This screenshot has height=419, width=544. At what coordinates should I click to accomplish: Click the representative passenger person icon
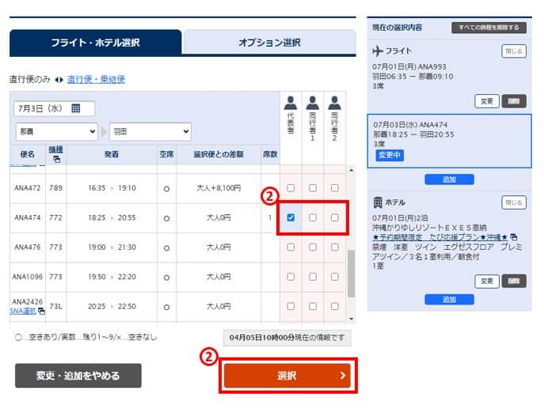[x=291, y=101]
